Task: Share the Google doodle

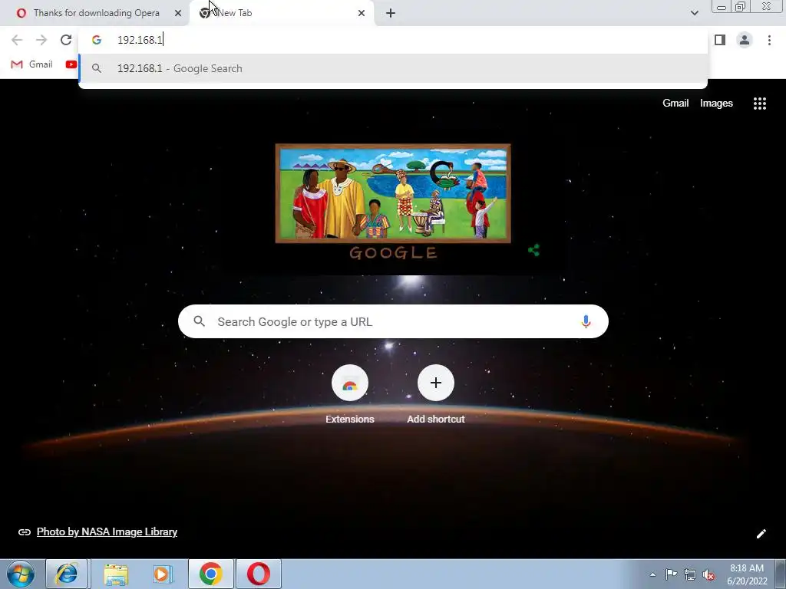Action: pyautogui.click(x=534, y=250)
